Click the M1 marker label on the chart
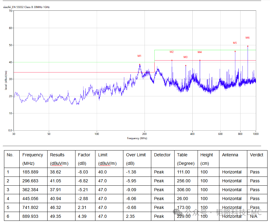This screenshot has height=223, width=270. click(x=139, y=56)
